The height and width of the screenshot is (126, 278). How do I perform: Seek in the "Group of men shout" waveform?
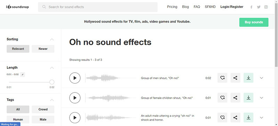[x=111, y=78]
